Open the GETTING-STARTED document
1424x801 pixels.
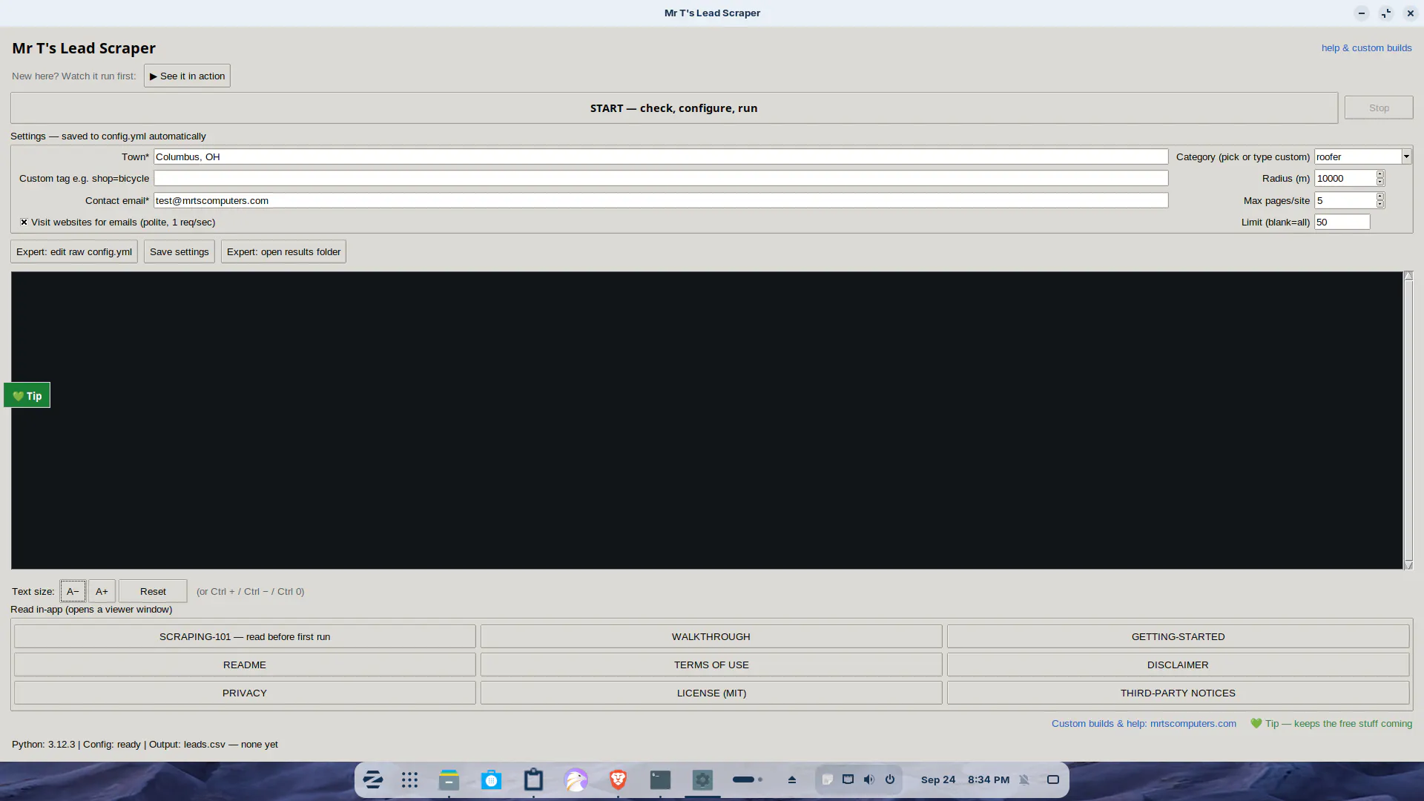pyautogui.click(x=1178, y=636)
